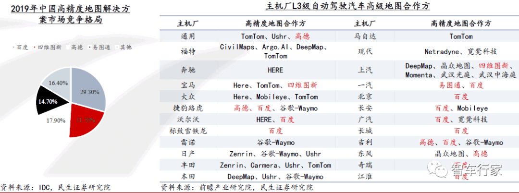The width and height of the screenshot is (519, 193).
Task: Click the 捷豹路虎 row label
Action: coord(188,108)
